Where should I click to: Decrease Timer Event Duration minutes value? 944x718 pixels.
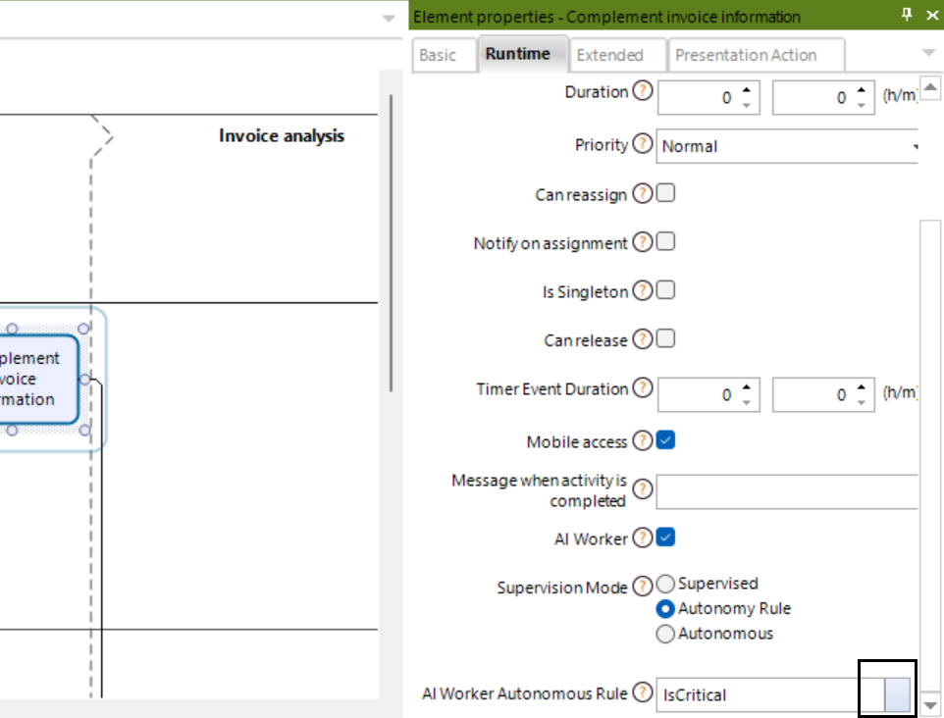[862, 402]
